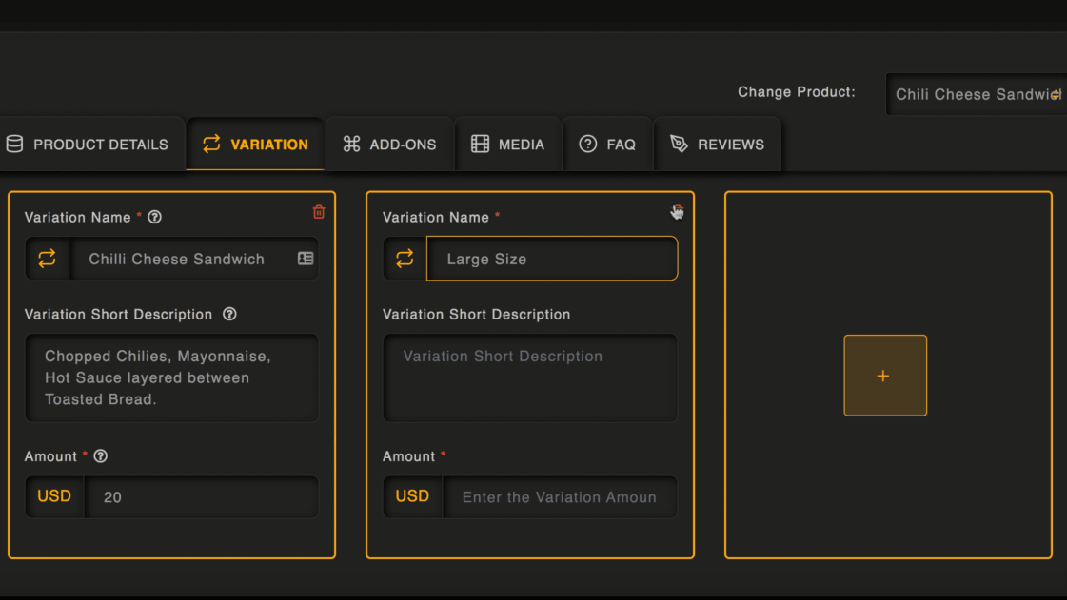This screenshot has width=1067, height=600.
Task: Open the Add-Ons tab
Action: click(389, 145)
